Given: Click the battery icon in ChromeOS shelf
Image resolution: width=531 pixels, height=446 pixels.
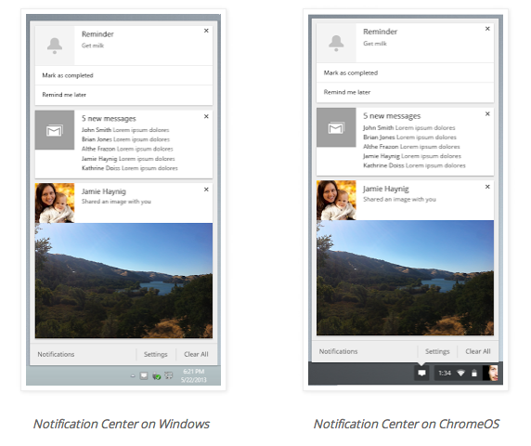Looking at the screenshot, I should tap(474, 374).
